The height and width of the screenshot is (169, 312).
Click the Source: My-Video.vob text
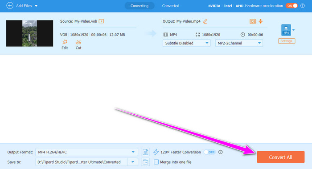point(78,21)
